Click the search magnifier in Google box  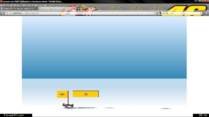[x=201, y=13]
